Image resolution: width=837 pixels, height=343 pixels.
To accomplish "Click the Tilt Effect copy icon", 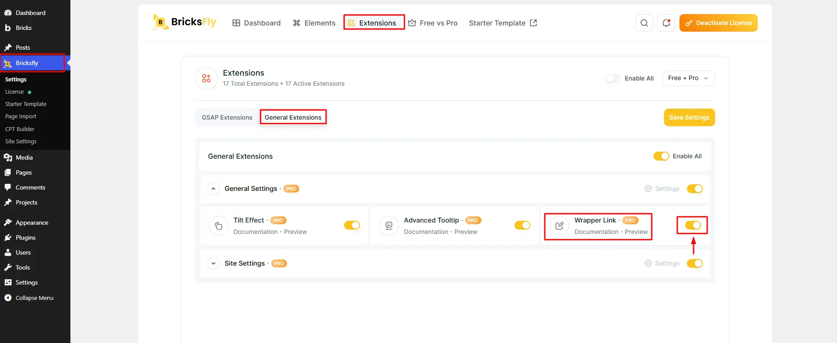I will (x=218, y=226).
